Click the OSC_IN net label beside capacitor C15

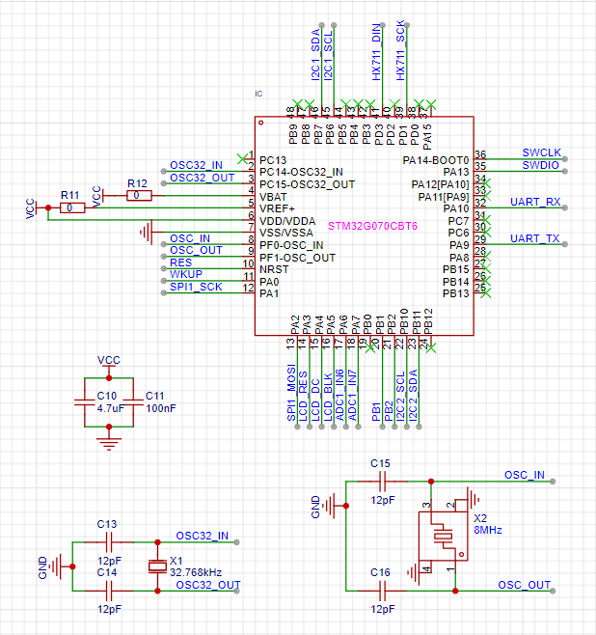click(x=525, y=475)
